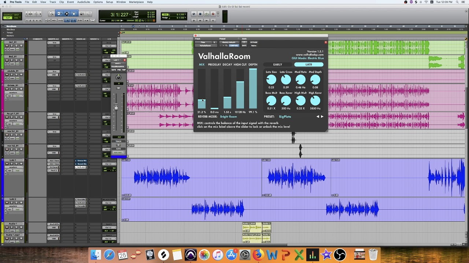Click the High Xover knob
Screen dimensions: 469x263
[315, 101]
